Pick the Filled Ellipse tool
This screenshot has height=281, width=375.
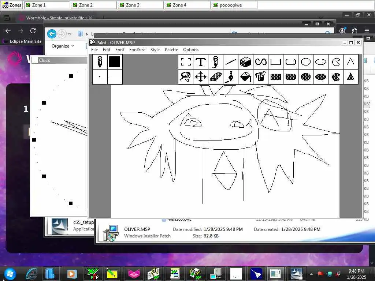point(321,77)
